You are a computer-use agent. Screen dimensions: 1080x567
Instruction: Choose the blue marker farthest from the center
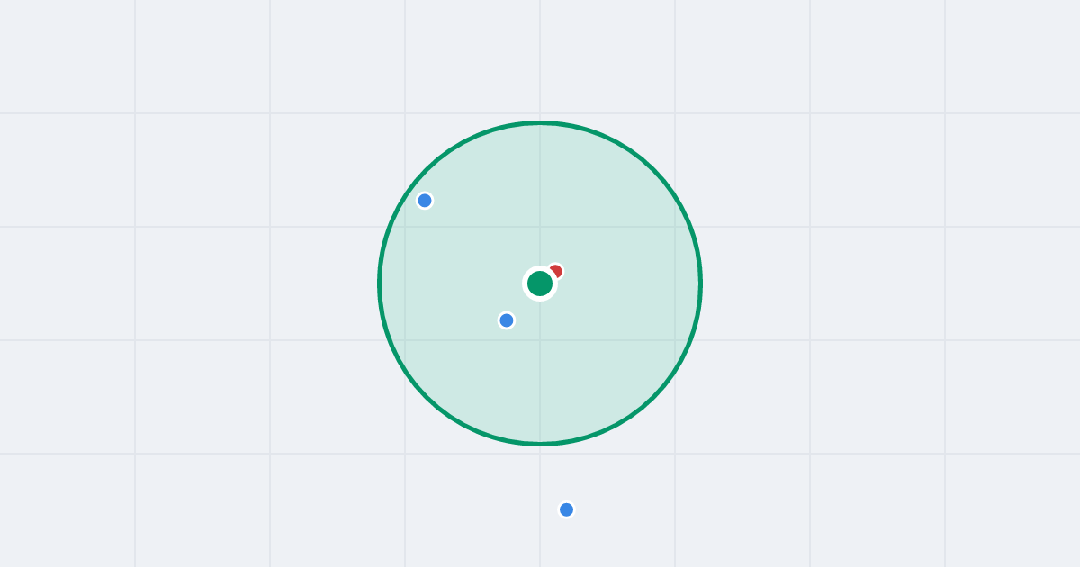coord(566,509)
